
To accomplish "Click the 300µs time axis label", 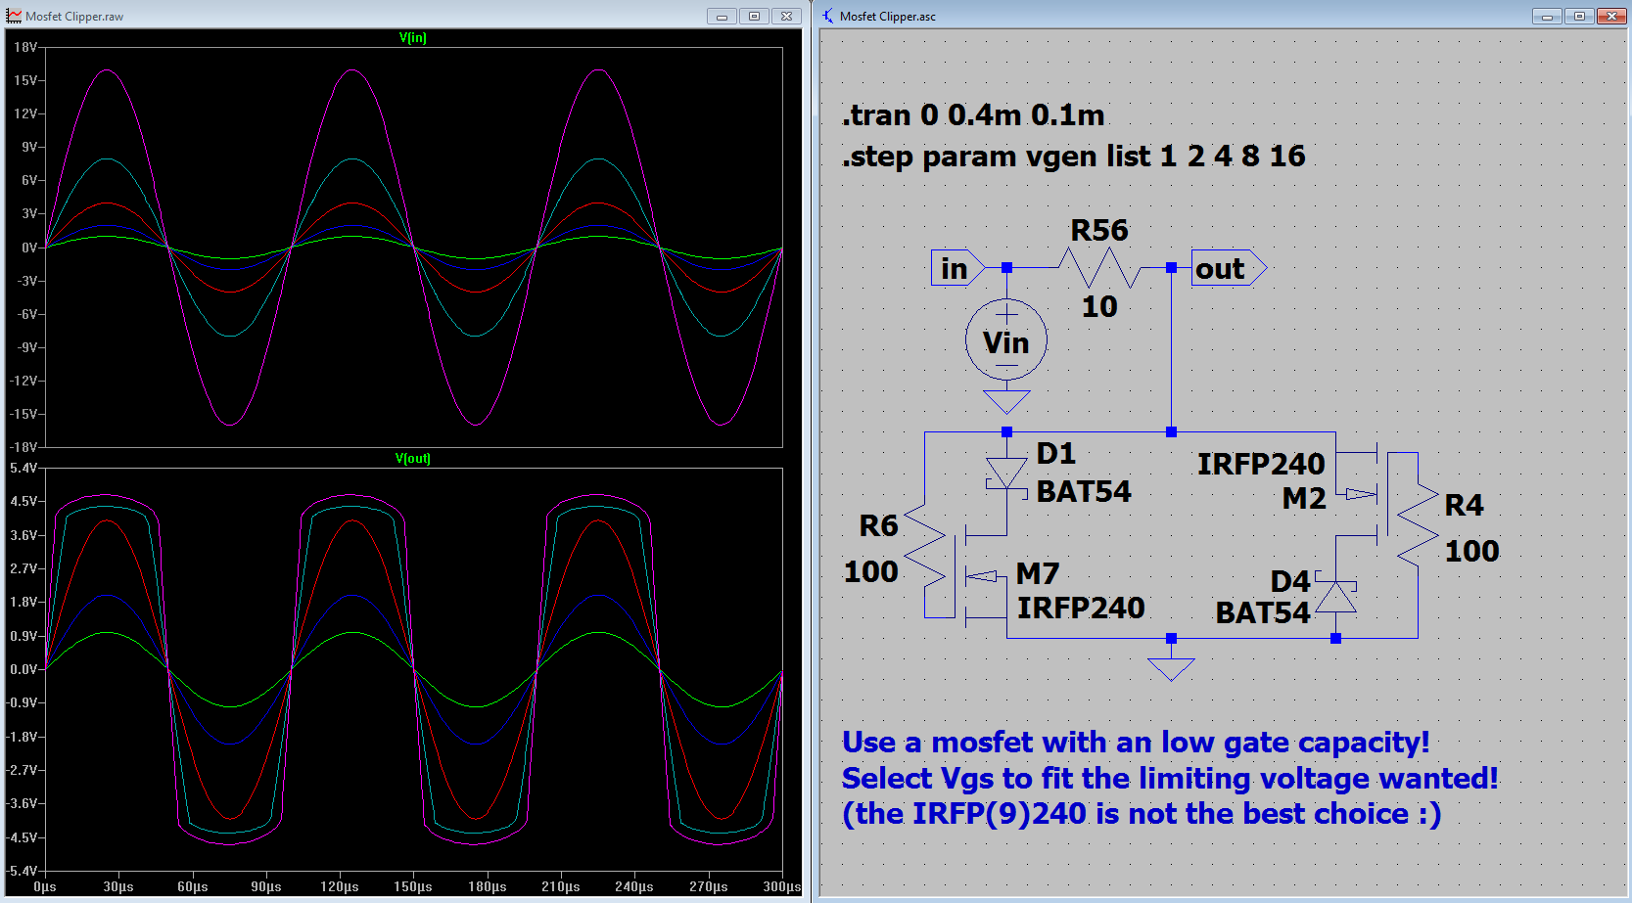I will pyautogui.click(x=782, y=886).
